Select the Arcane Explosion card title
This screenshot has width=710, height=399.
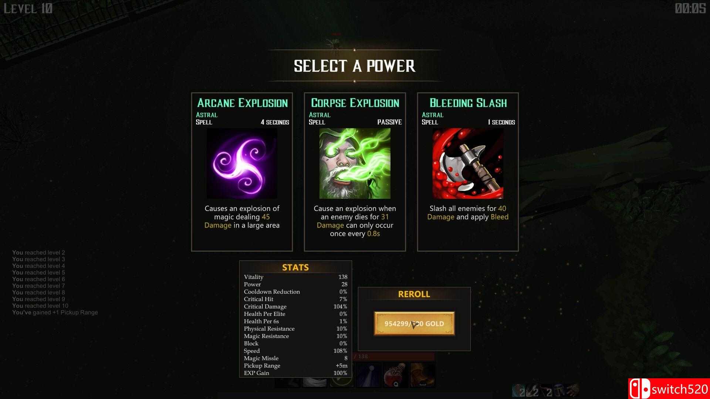pos(242,103)
